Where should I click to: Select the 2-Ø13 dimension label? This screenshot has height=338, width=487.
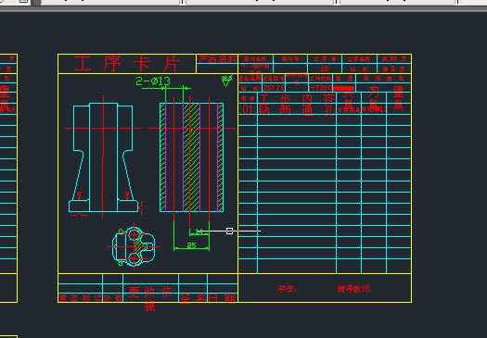coord(153,81)
